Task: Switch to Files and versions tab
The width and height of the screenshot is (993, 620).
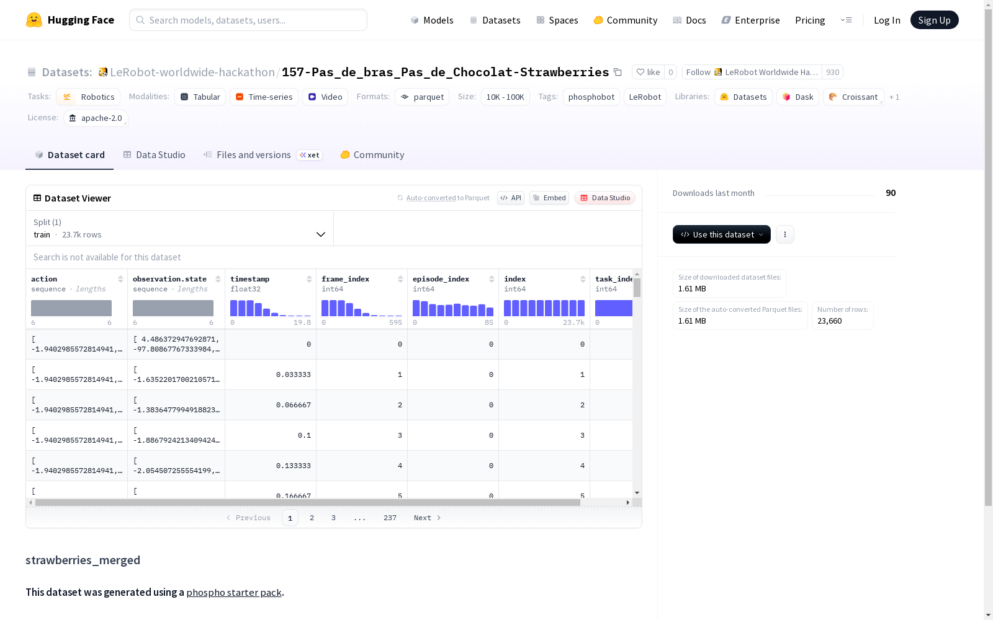Action: [263, 155]
